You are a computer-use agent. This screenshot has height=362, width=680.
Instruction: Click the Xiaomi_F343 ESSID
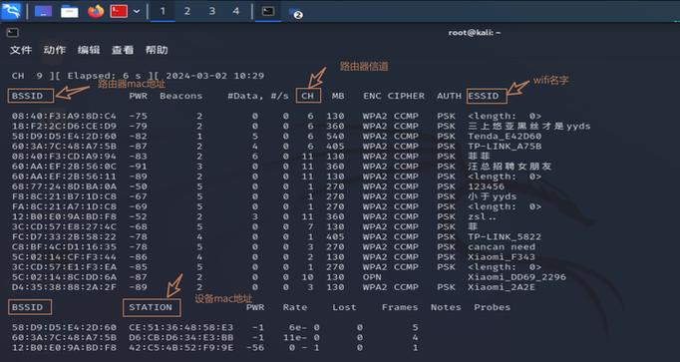(502, 257)
